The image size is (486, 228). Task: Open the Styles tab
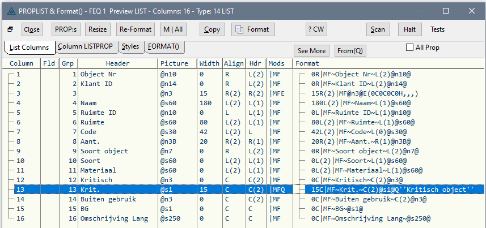pyautogui.click(x=130, y=46)
